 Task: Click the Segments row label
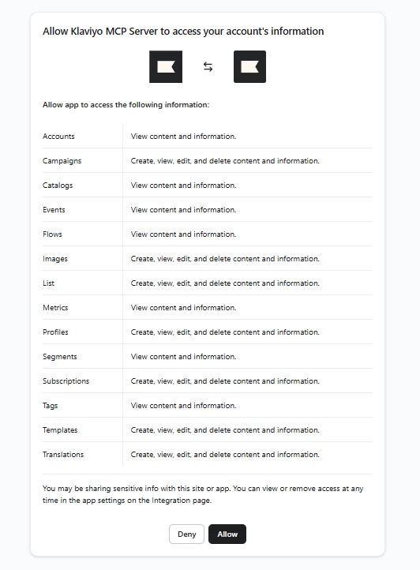point(60,357)
